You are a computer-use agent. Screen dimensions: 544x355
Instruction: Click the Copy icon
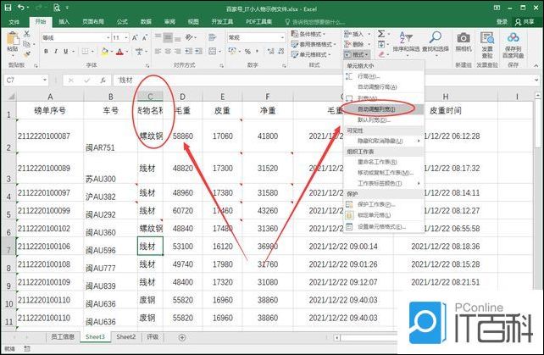click(x=26, y=44)
